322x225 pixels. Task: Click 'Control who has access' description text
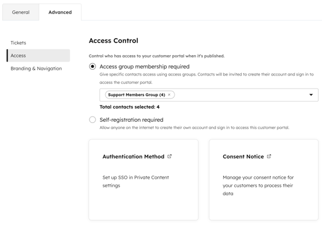click(156, 56)
